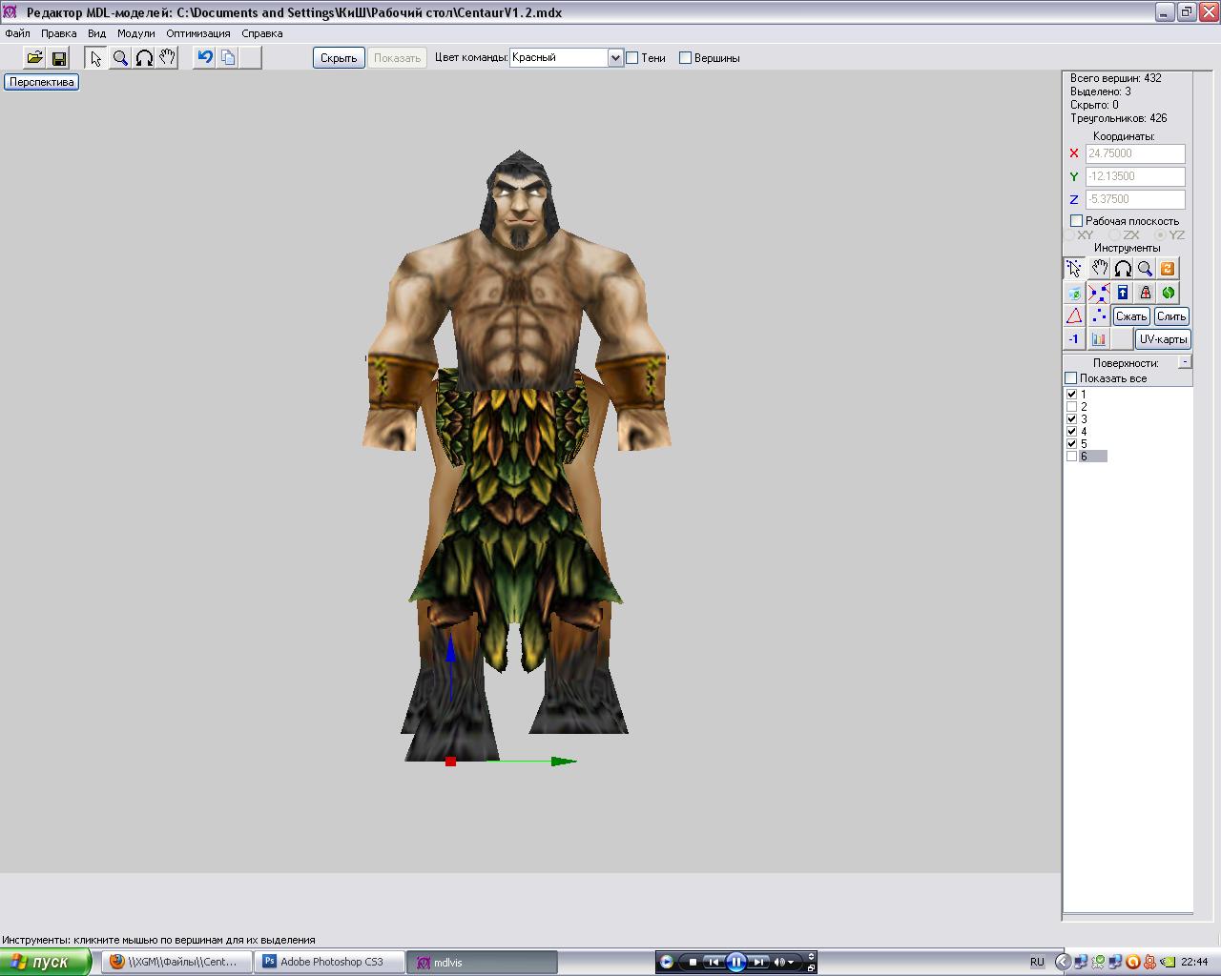Select the vertex selection tool in Инструменты panel

(1075, 269)
